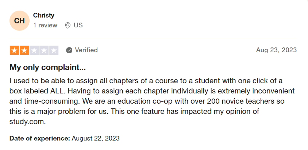This screenshot has width=308, height=150.
Task: Click the horizontal divider under reviewer info
Action: (153, 38)
